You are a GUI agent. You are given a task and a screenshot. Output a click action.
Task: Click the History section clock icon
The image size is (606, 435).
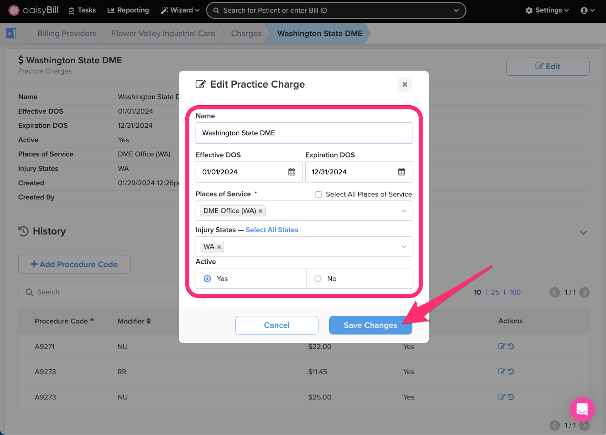click(23, 231)
